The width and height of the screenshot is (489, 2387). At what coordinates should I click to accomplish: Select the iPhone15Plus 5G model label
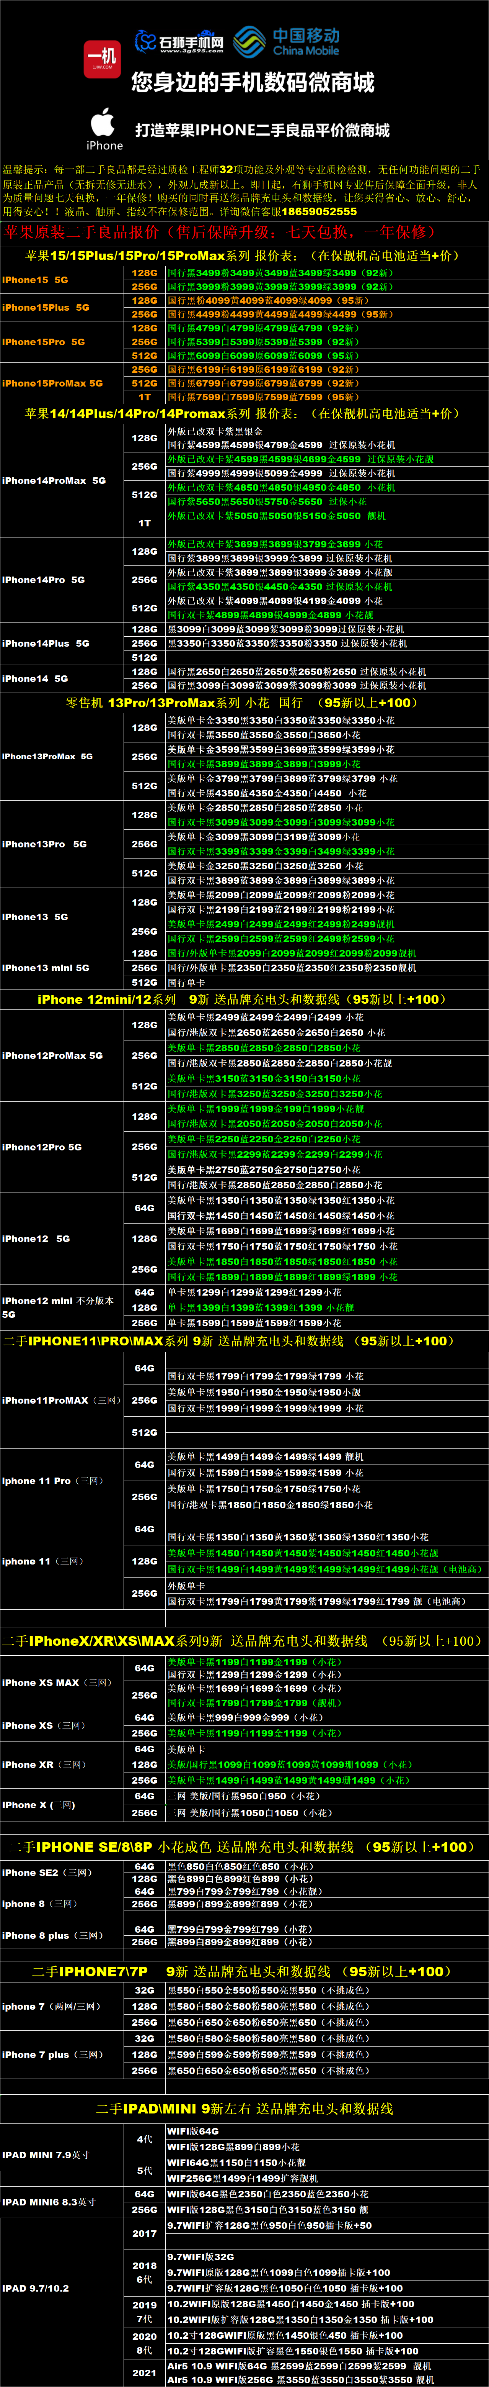pyautogui.click(x=46, y=307)
